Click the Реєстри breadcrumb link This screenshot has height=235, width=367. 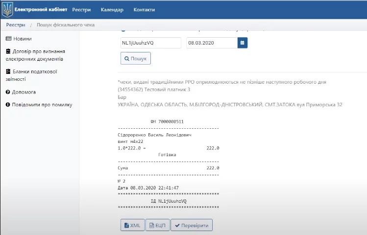click(16, 25)
